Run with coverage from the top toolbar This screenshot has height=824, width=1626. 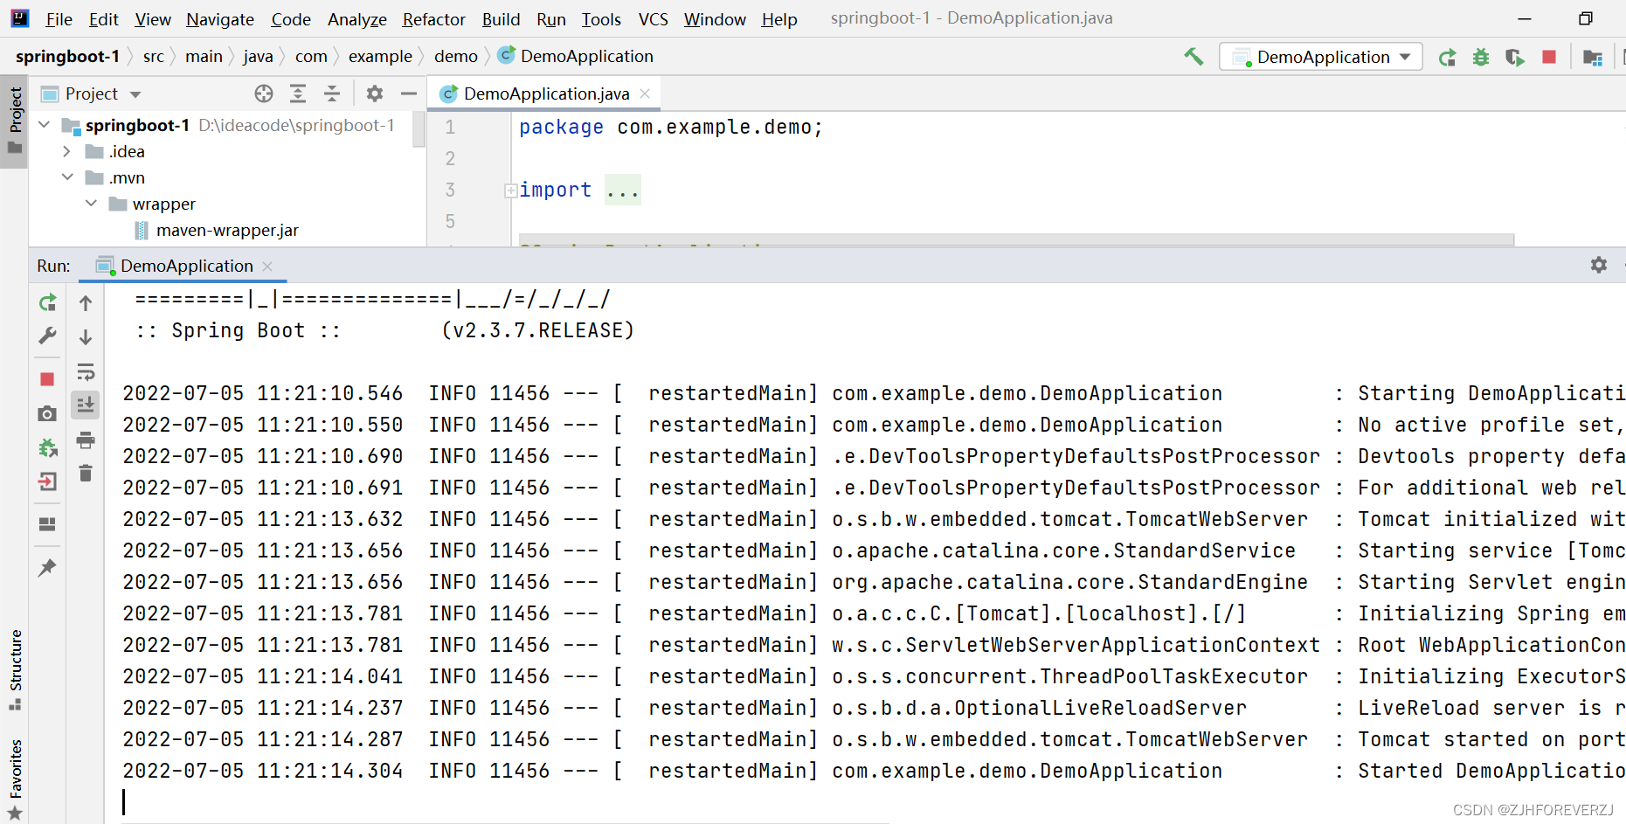[x=1515, y=57]
